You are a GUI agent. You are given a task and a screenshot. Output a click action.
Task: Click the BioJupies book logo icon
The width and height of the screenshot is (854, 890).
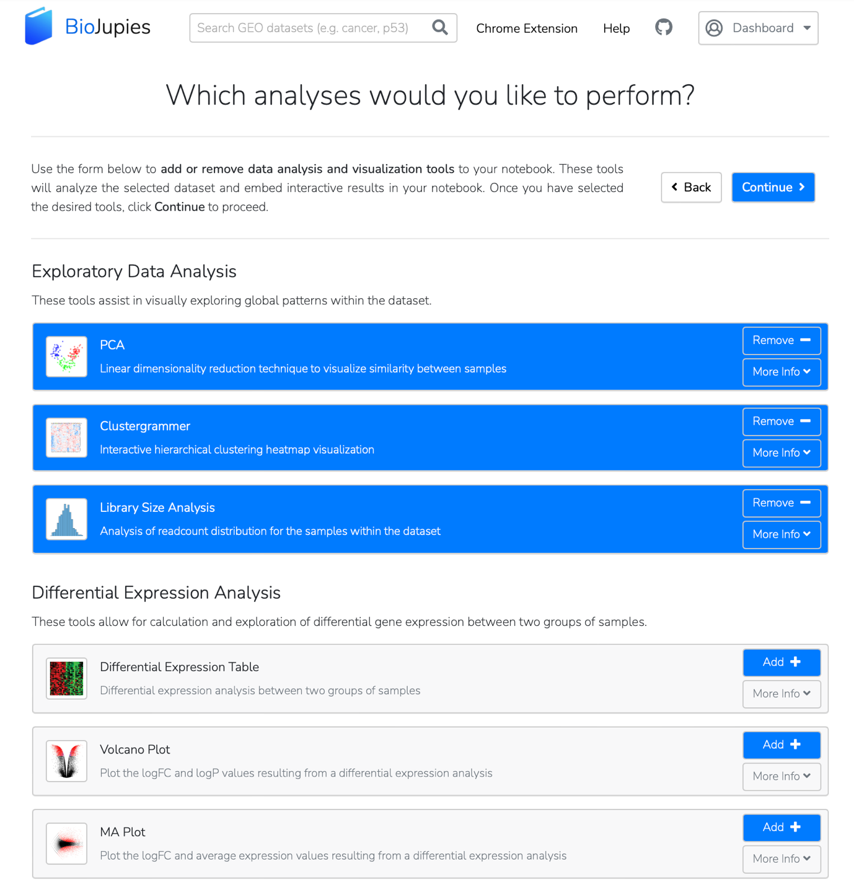(38, 27)
